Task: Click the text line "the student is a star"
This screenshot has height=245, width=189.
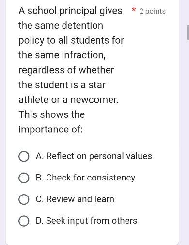Action: (x=62, y=85)
